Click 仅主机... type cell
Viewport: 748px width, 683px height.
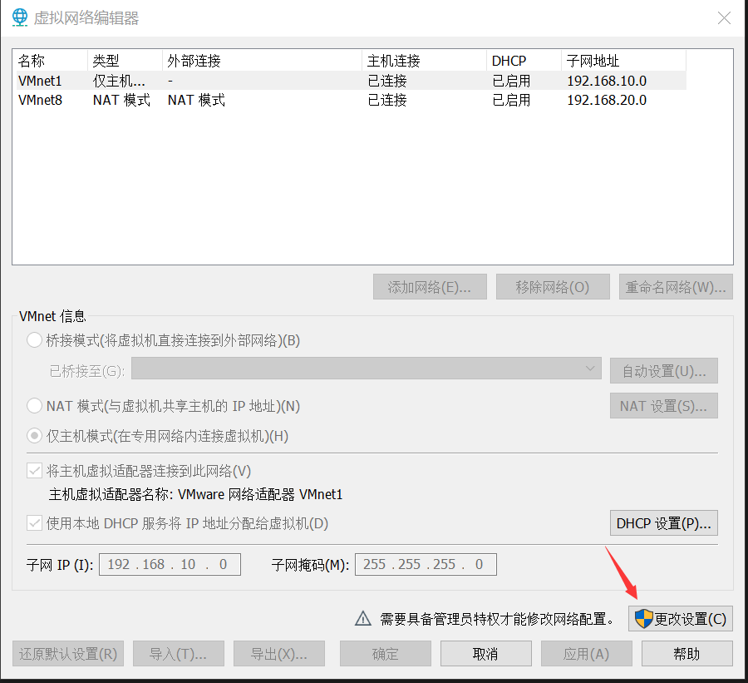click(119, 81)
